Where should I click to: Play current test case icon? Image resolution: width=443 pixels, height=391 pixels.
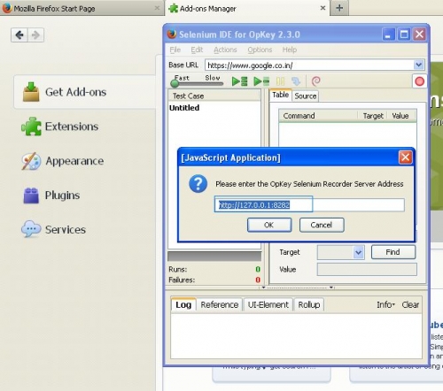pyautogui.click(x=261, y=81)
